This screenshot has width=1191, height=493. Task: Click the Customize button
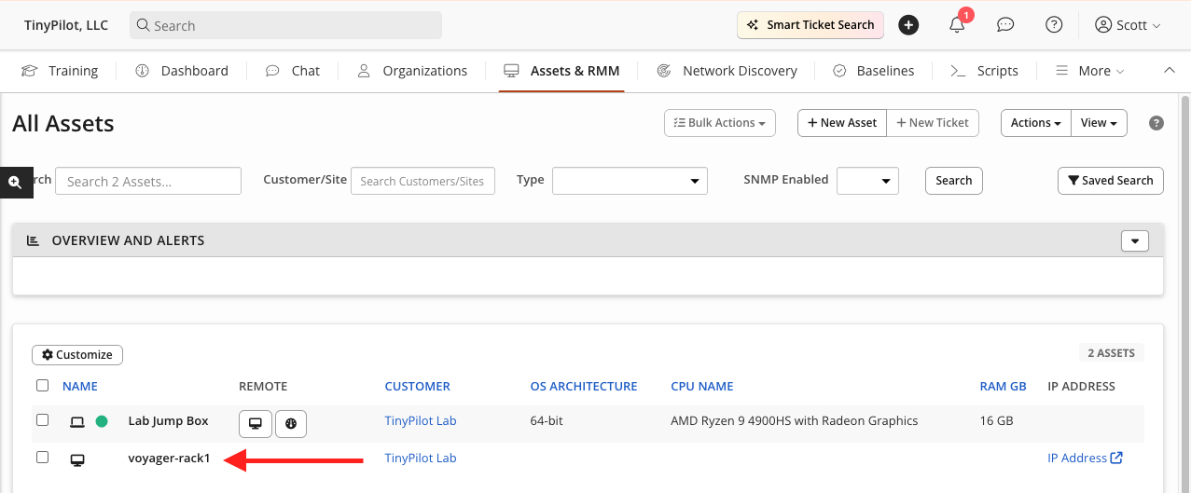click(77, 355)
